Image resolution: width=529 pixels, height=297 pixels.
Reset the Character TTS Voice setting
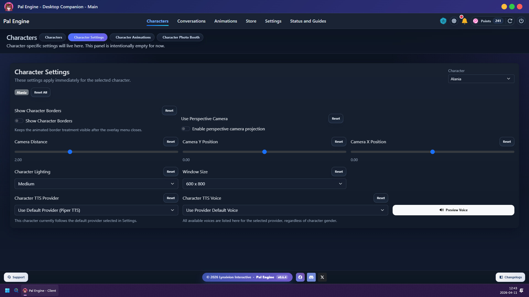click(x=381, y=198)
